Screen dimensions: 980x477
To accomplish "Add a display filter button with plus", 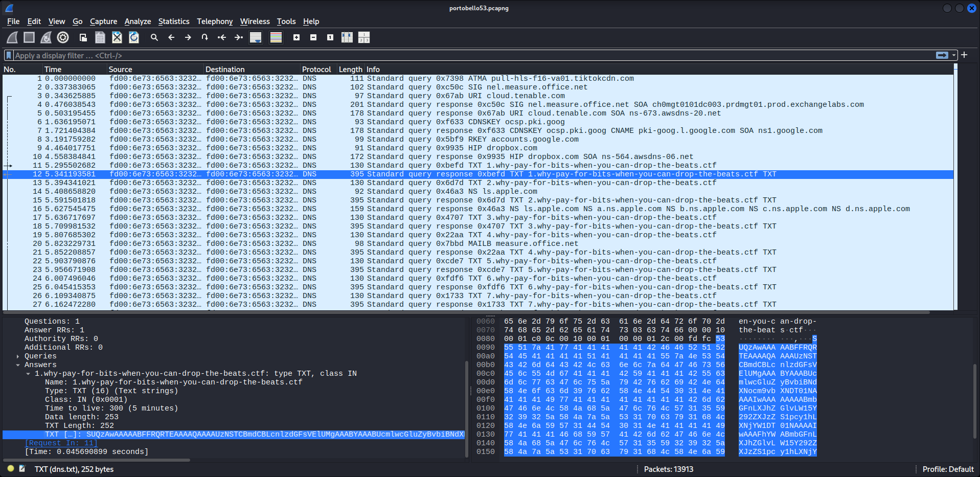I will (964, 55).
